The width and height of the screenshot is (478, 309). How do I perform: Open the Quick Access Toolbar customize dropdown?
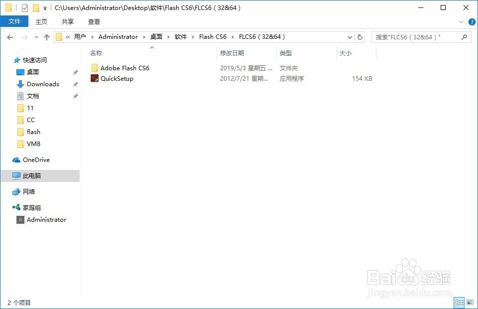[44, 7]
